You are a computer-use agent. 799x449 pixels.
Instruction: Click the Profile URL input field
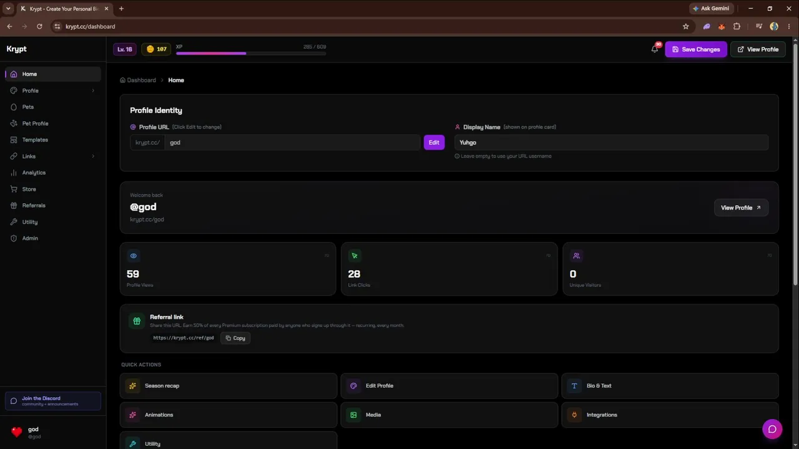pyautogui.click(x=292, y=142)
